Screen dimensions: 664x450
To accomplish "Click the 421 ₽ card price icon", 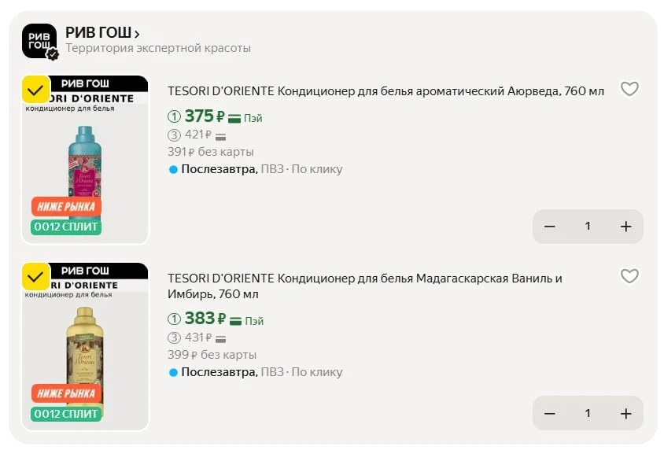I will coord(220,136).
